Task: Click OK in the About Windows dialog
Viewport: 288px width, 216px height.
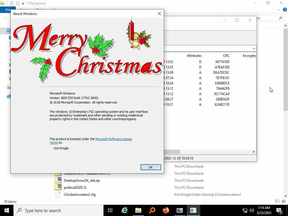Action: (151, 167)
